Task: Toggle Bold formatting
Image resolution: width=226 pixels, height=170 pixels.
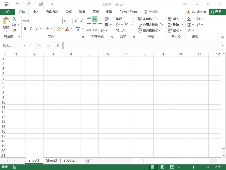Action: (25, 29)
